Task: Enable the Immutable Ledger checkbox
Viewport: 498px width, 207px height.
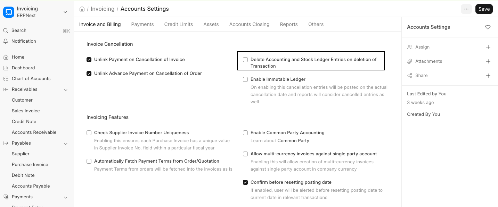Action: click(245, 79)
